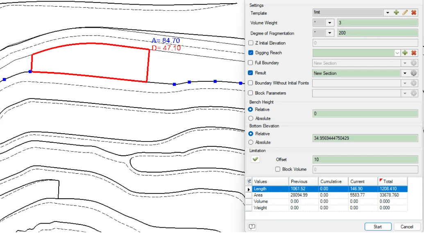Click the Block Volume value field
This screenshot has width=424, height=233.
(x=365, y=169)
